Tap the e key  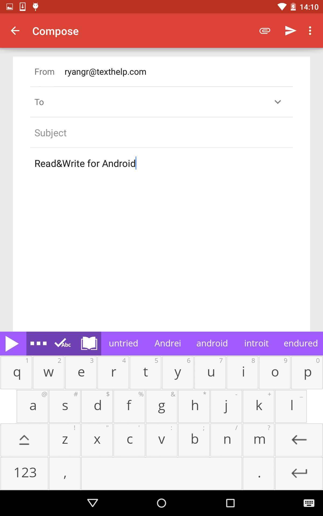[81, 372]
